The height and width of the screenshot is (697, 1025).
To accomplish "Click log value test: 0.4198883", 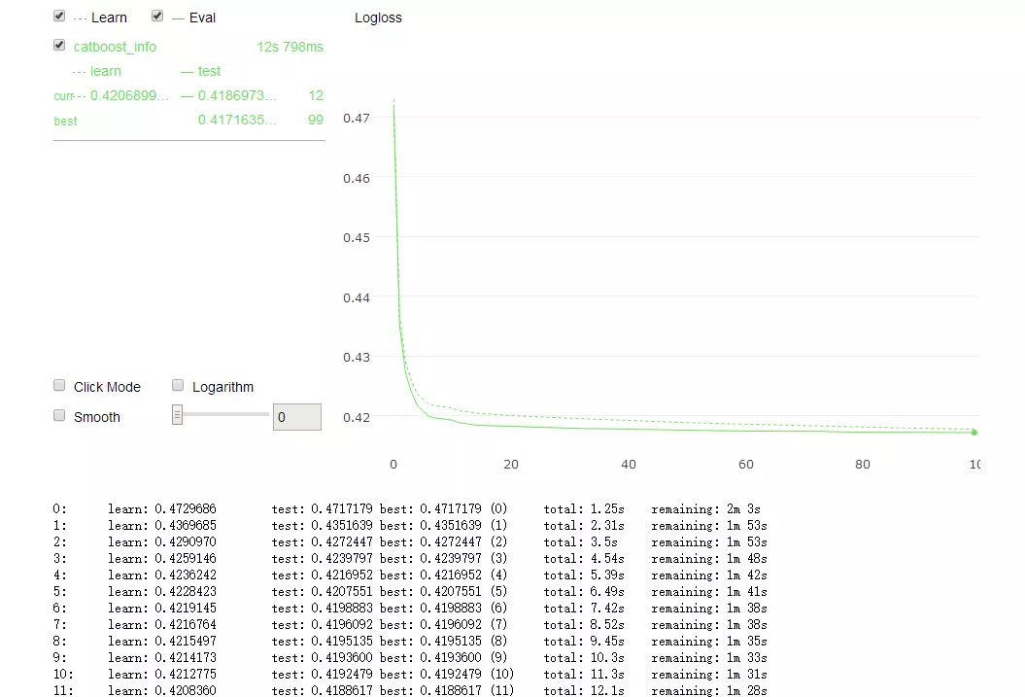I will click(323, 609).
